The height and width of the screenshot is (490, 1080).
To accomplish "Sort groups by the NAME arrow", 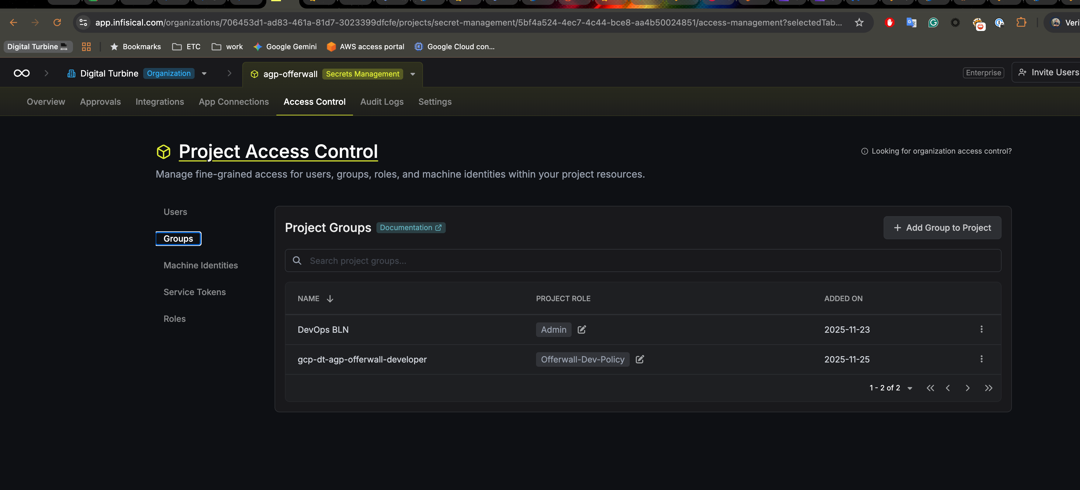I will click(x=330, y=299).
